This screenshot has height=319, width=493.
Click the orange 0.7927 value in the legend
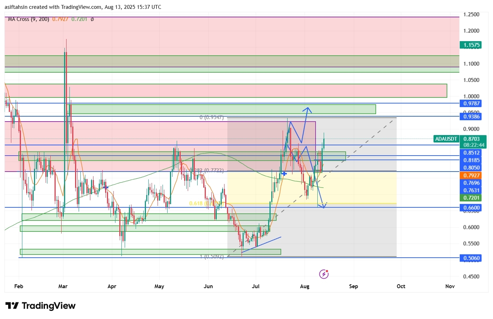(x=60, y=19)
